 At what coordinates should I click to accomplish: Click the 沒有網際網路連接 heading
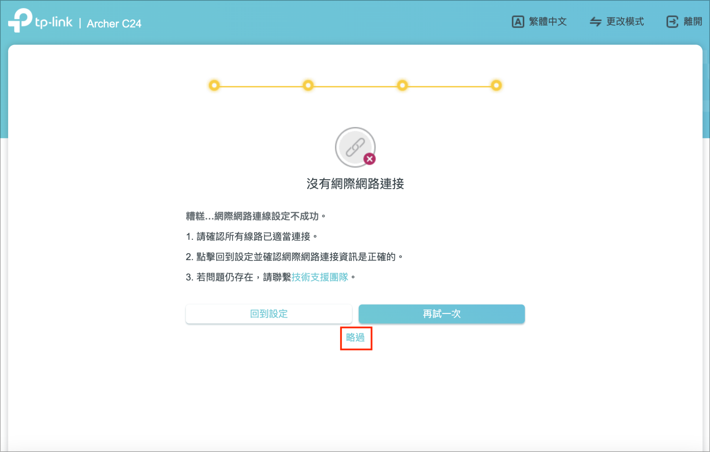[x=355, y=184]
